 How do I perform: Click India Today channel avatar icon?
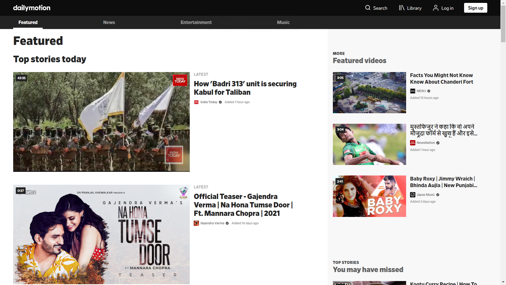pos(196,102)
